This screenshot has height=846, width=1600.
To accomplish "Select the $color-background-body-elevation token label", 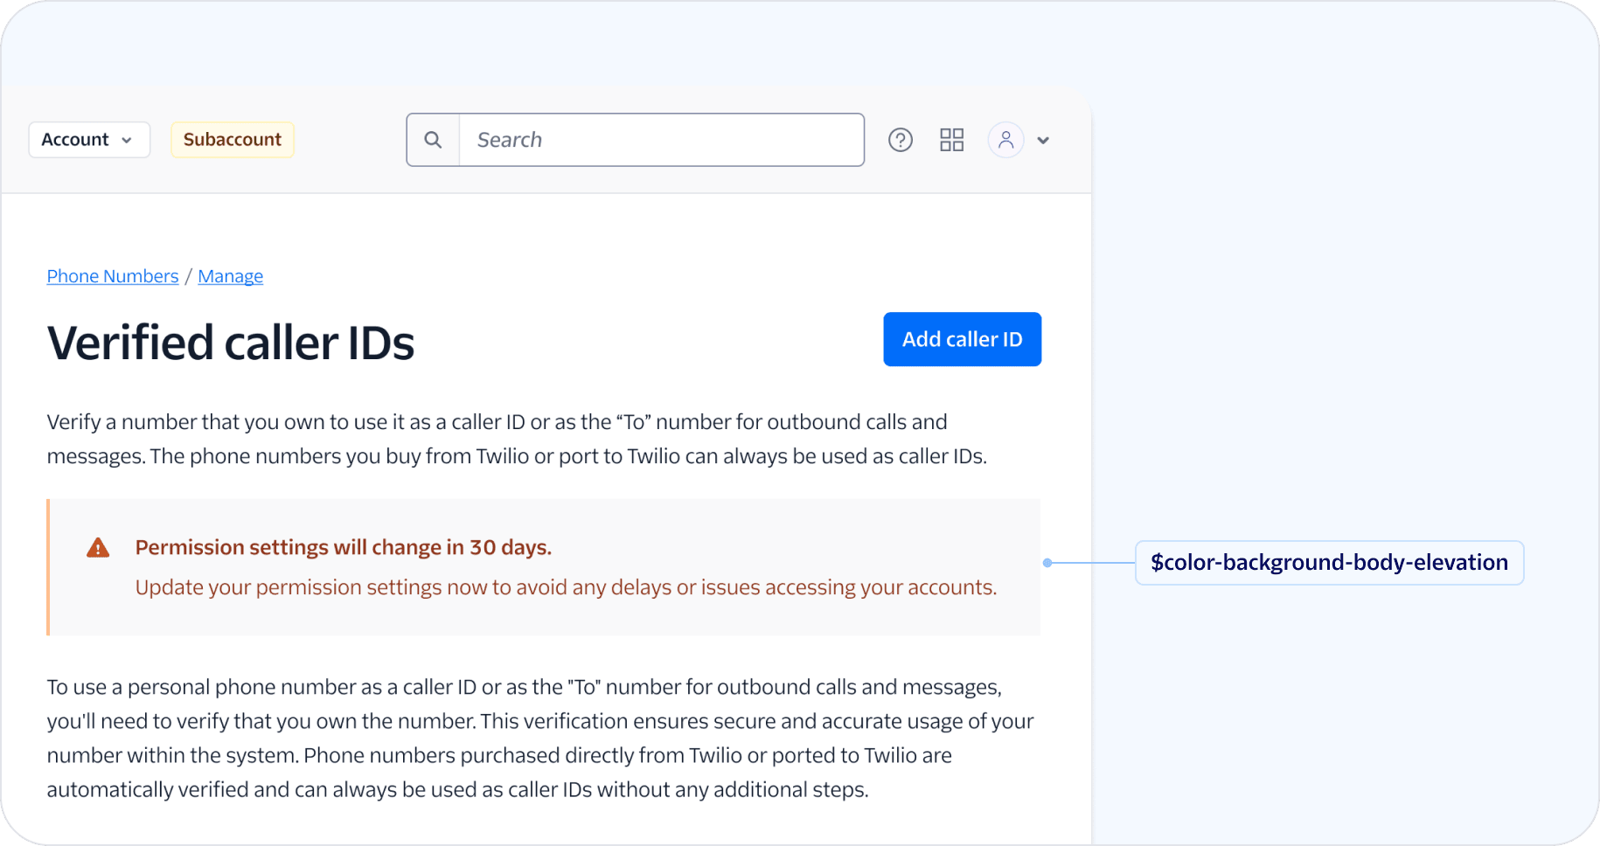I will [1329, 563].
